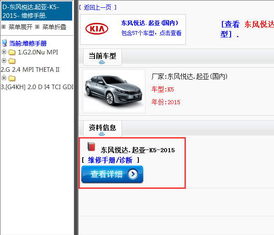Click the folder icon for 1.G2.0Nu MPI

point(12,52)
